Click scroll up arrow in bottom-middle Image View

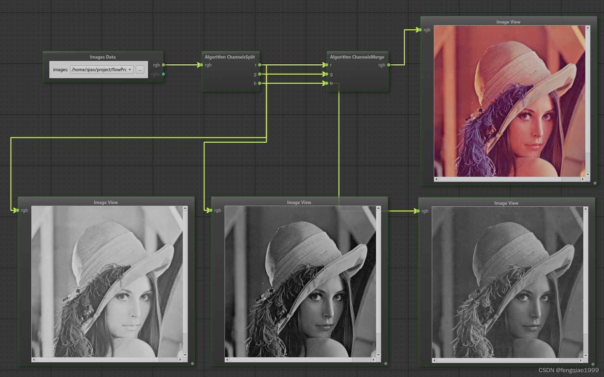click(378, 208)
